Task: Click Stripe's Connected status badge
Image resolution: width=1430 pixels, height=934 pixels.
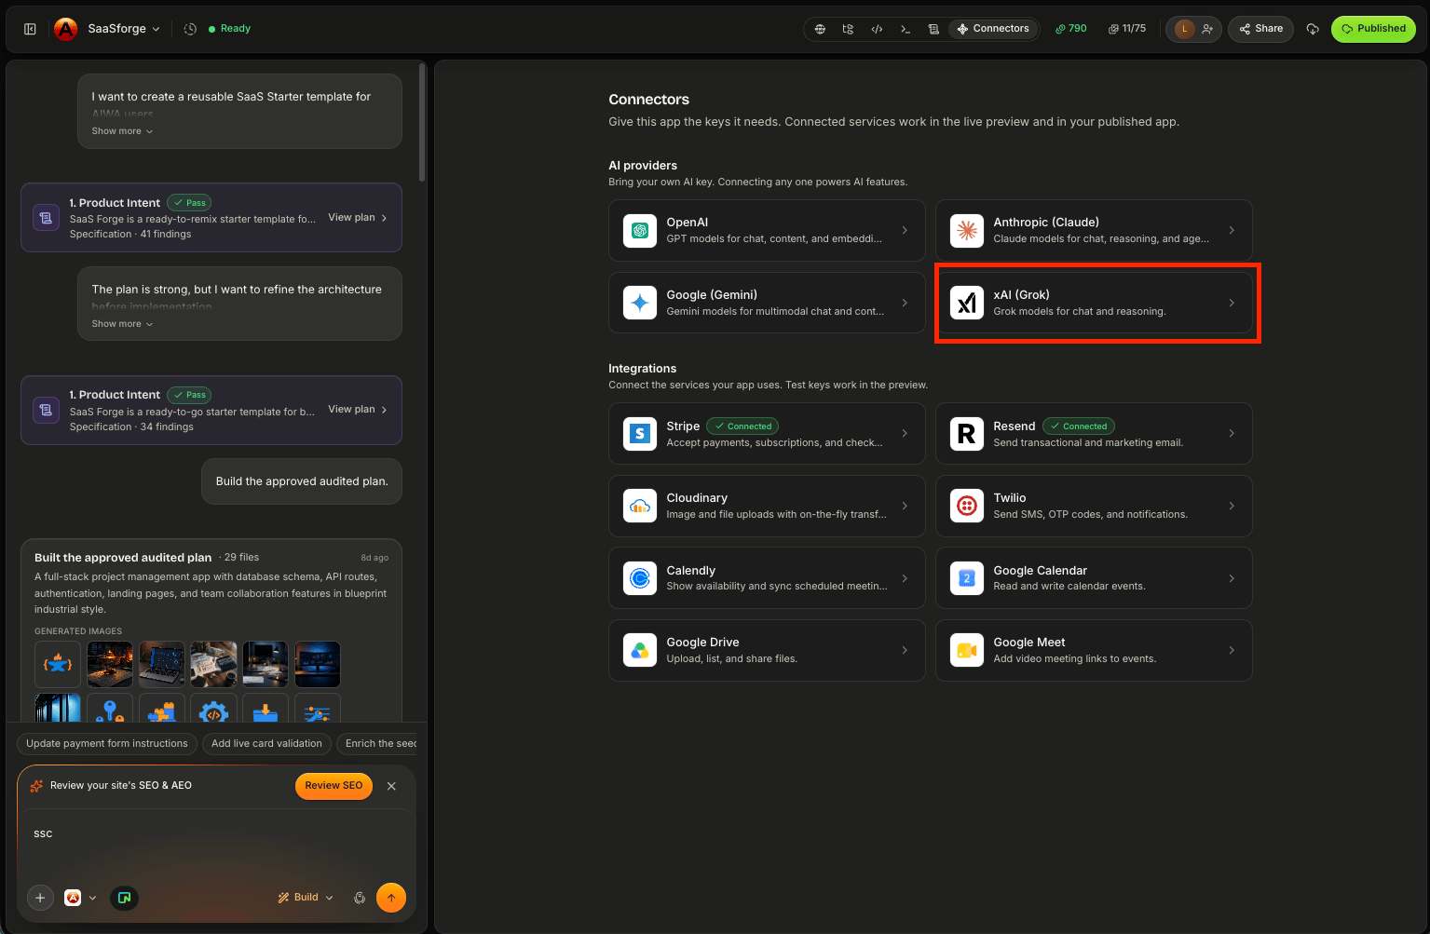Action: [742, 426]
